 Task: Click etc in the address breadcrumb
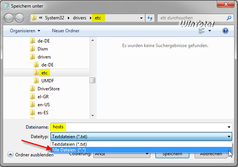(x=98, y=18)
